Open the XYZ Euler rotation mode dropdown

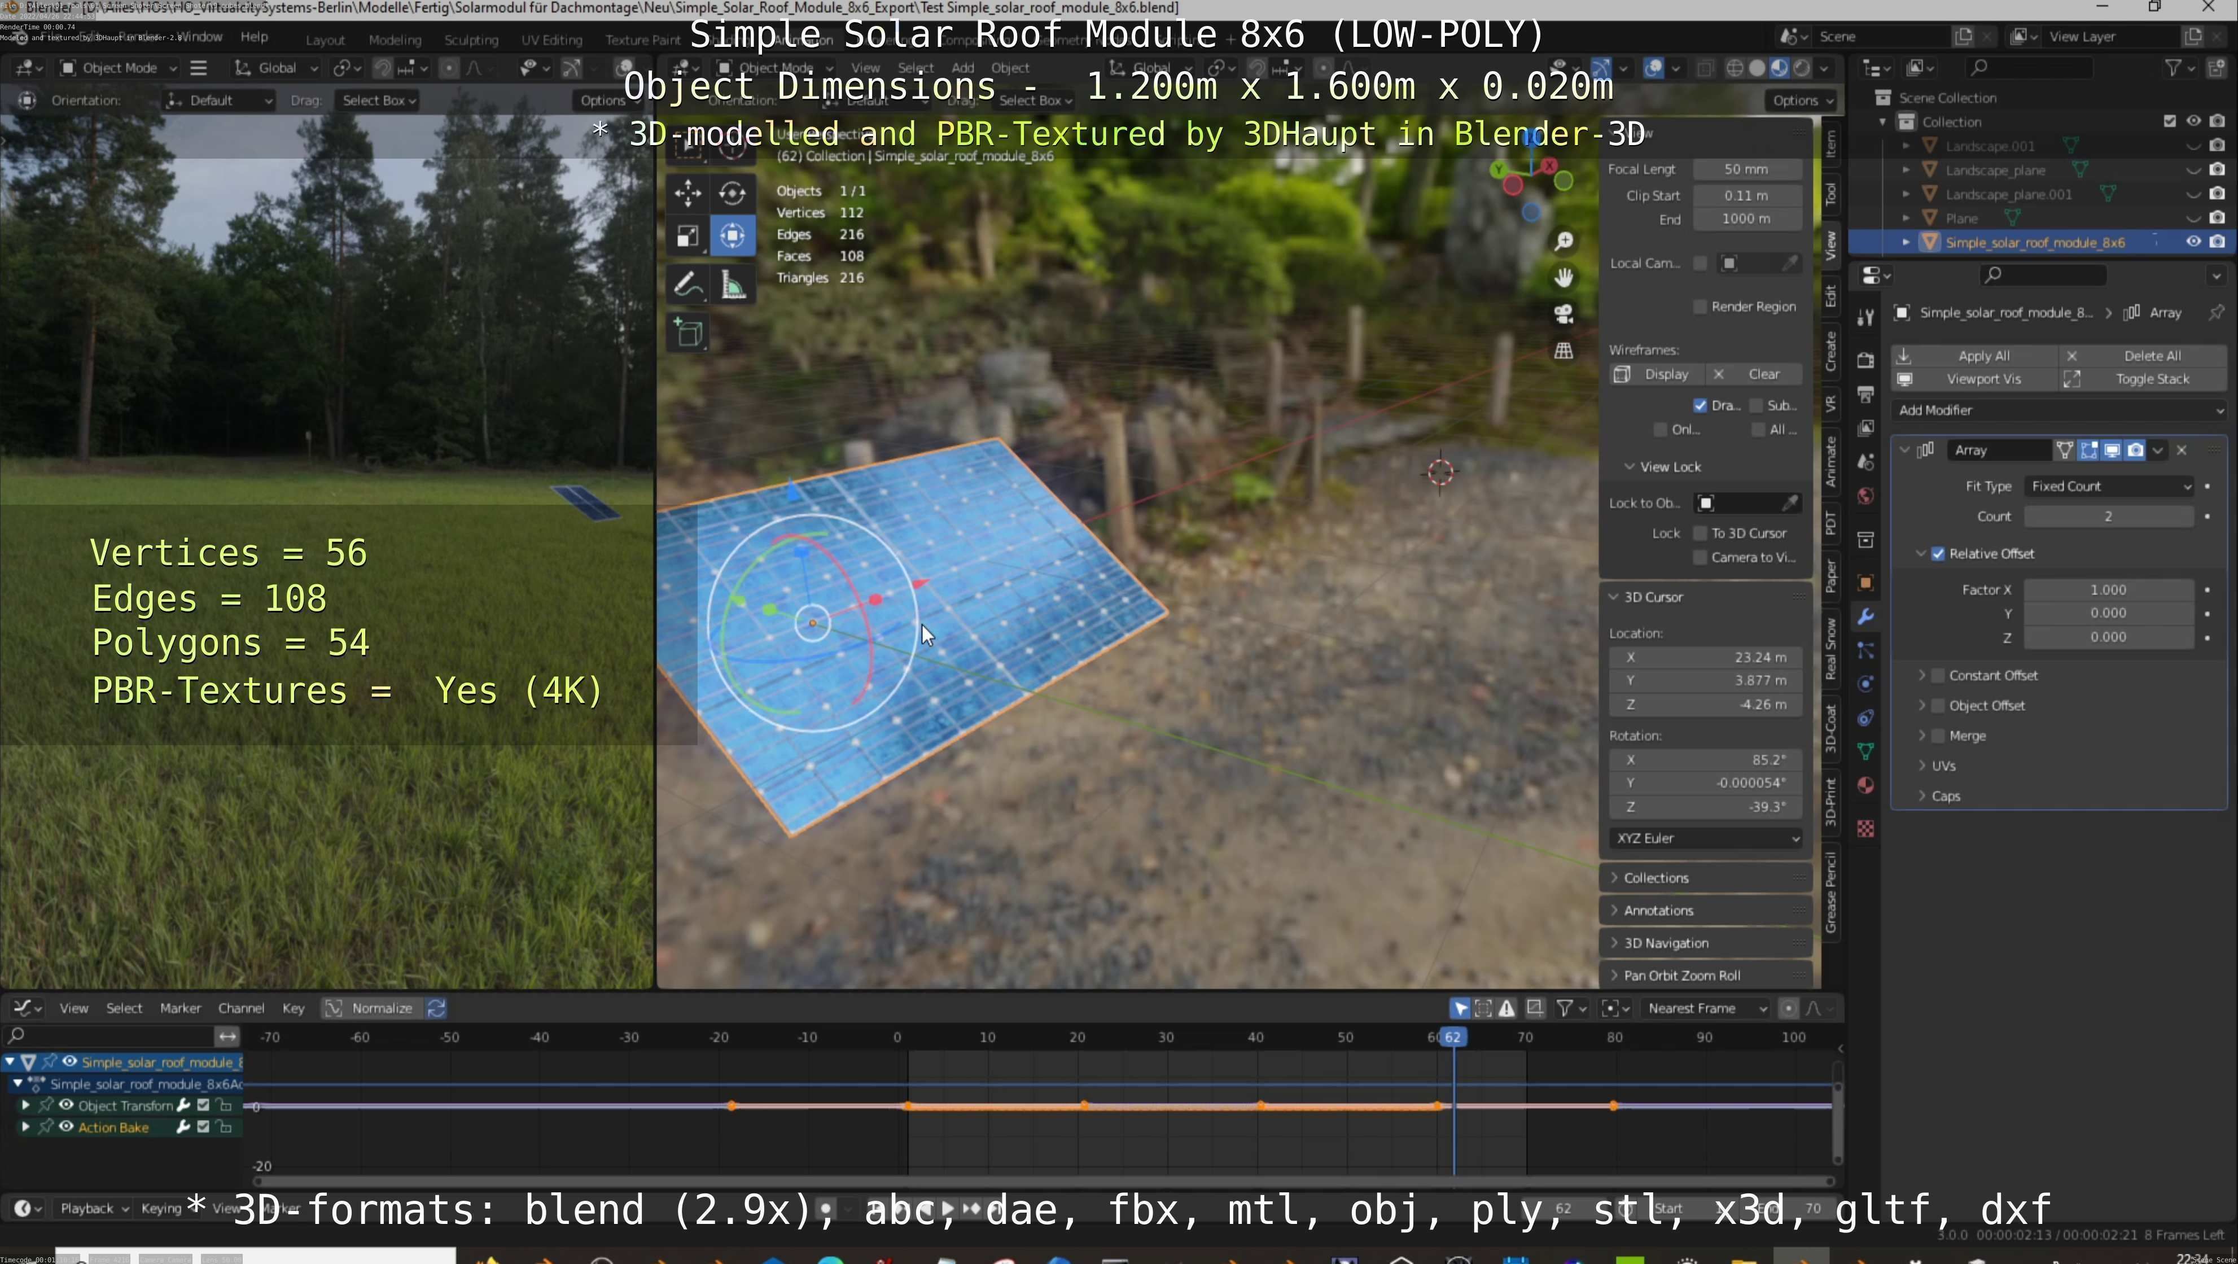click(1705, 838)
